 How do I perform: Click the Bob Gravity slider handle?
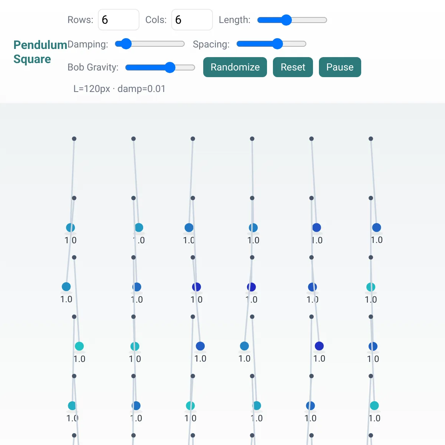pyautogui.click(x=170, y=67)
